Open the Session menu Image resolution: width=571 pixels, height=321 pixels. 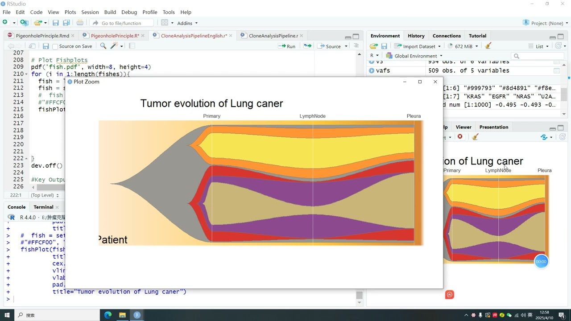click(x=90, y=12)
